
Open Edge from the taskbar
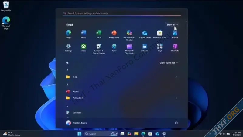pos(143,134)
